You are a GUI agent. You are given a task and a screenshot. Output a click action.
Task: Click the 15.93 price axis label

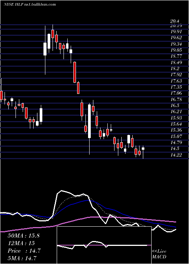coord(176,118)
